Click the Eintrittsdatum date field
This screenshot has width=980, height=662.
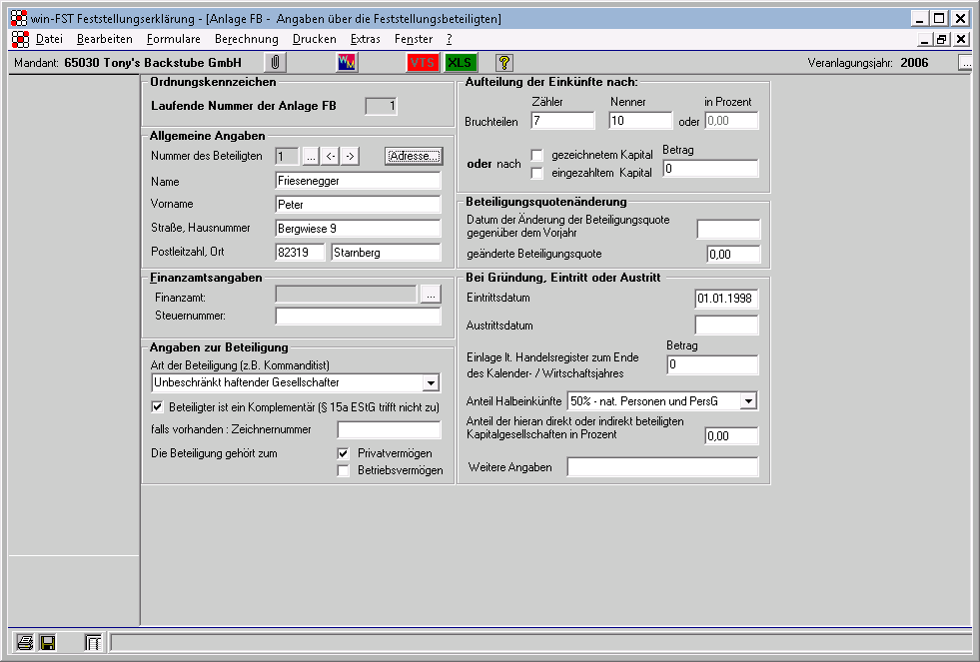[x=726, y=299]
